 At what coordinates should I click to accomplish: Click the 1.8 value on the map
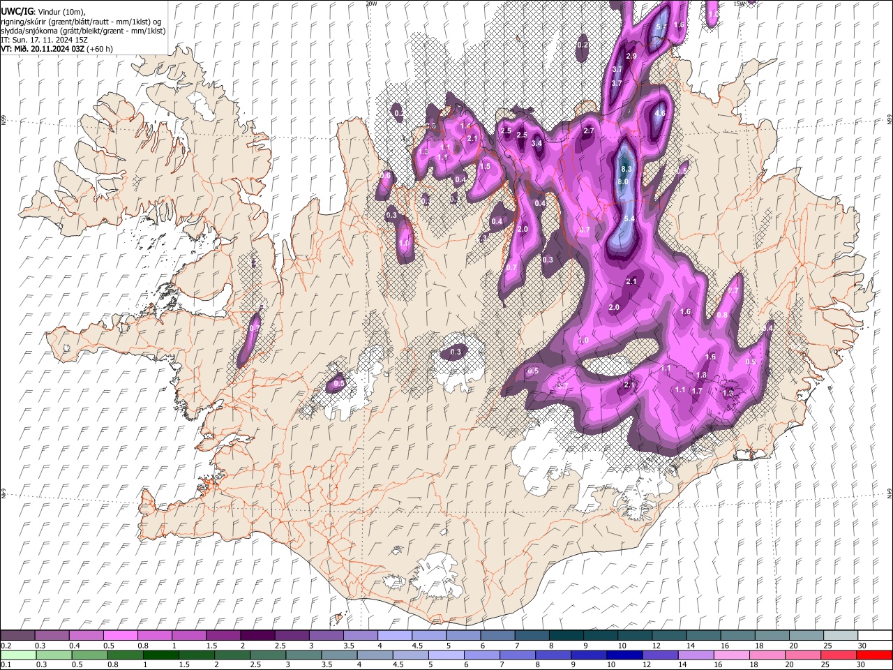point(701,375)
